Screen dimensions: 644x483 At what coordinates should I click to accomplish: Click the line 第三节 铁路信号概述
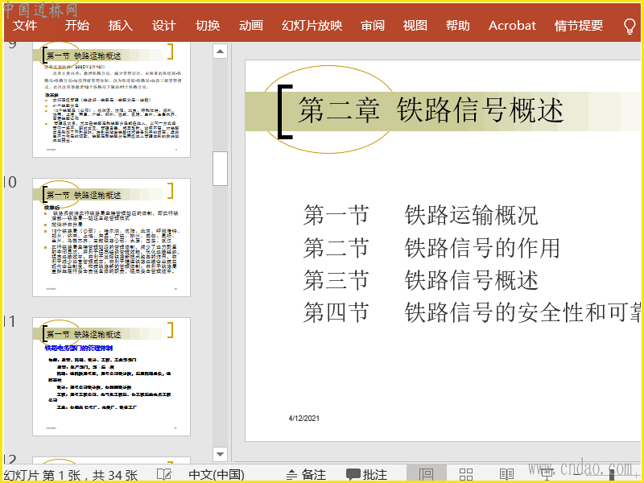click(x=420, y=280)
